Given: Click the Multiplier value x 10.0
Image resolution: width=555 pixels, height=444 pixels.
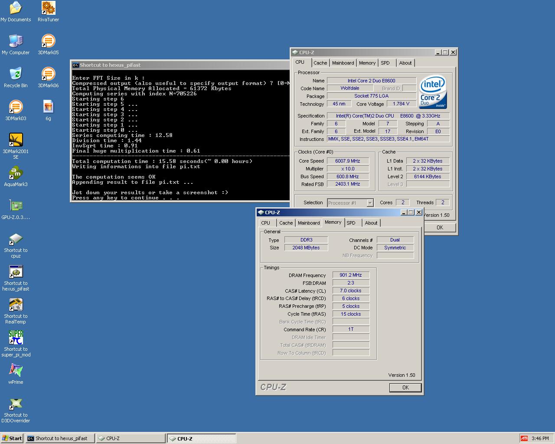Looking at the screenshot, I should click(x=348, y=169).
